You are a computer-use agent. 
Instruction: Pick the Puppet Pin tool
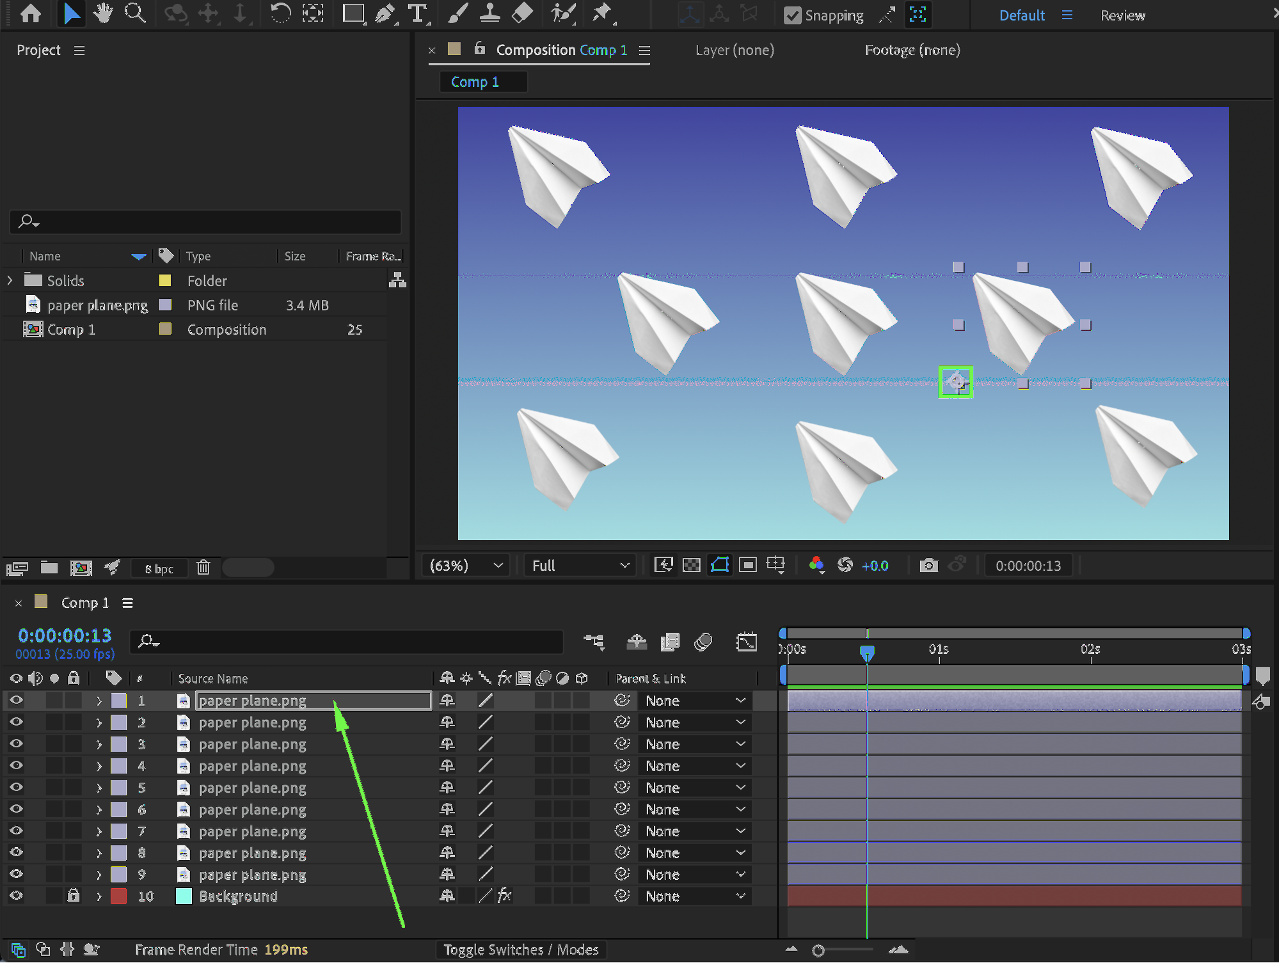click(601, 13)
